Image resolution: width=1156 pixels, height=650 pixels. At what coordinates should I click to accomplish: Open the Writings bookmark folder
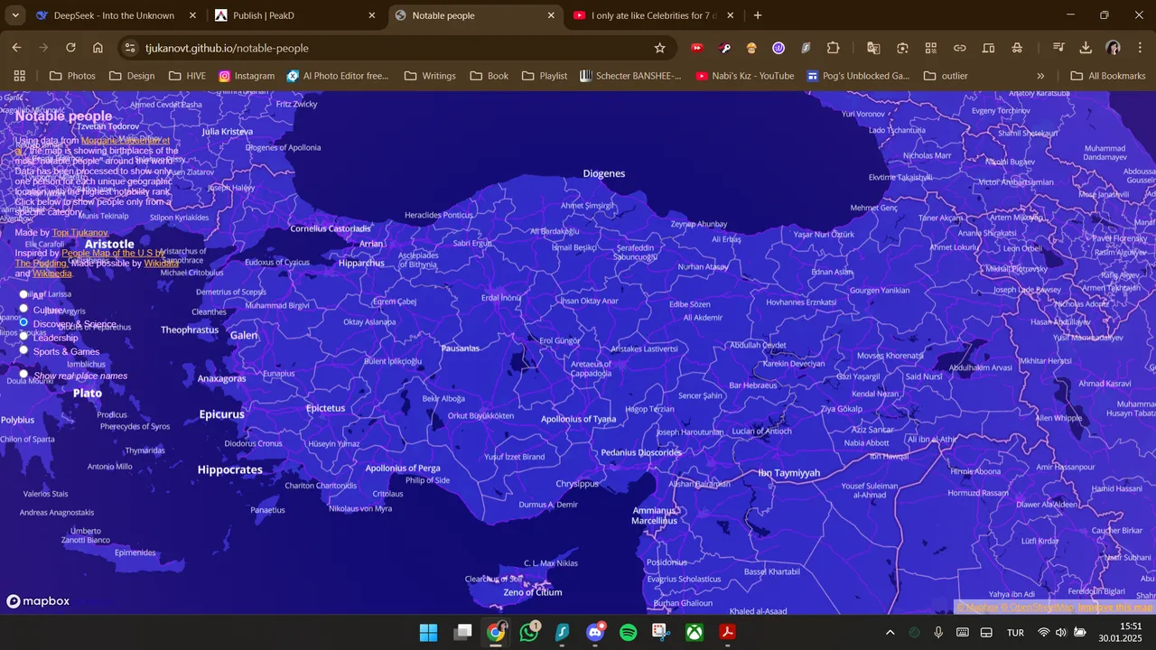coord(430,76)
